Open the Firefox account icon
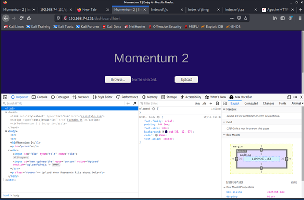304x200 pixels. pyautogui.click(x=290, y=18)
